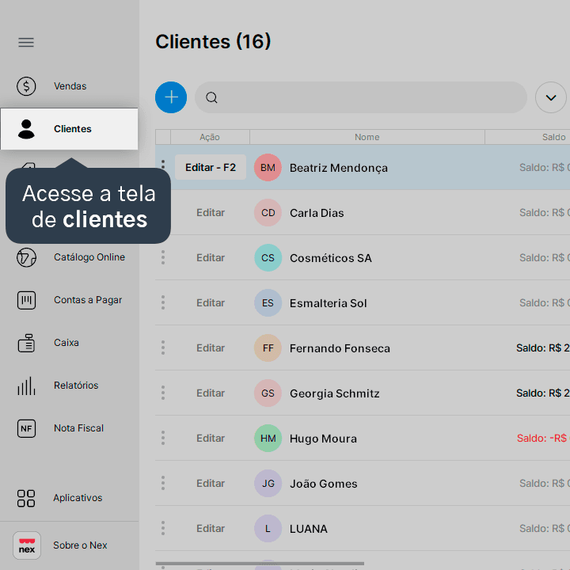This screenshot has height=570, width=570.
Task: Click the Catálogo Online globe icon
Action: [x=26, y=257]
